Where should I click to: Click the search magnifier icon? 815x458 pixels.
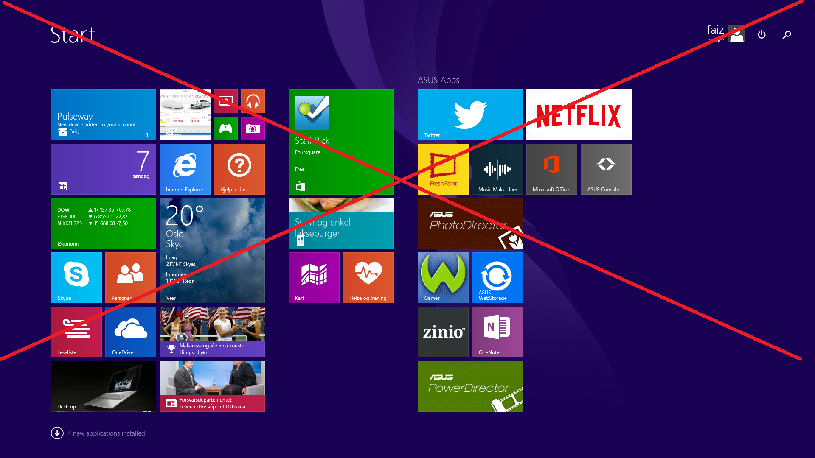[x=787, y=34]
